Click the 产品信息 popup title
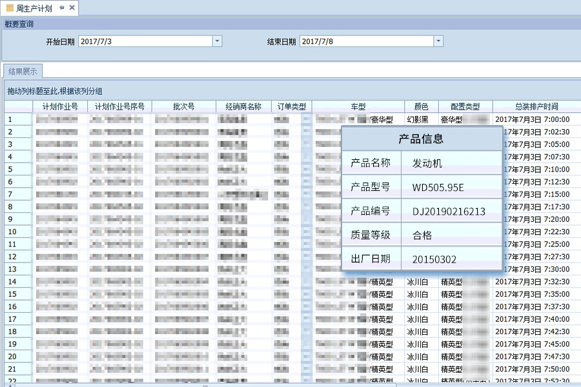 (421, 139)
